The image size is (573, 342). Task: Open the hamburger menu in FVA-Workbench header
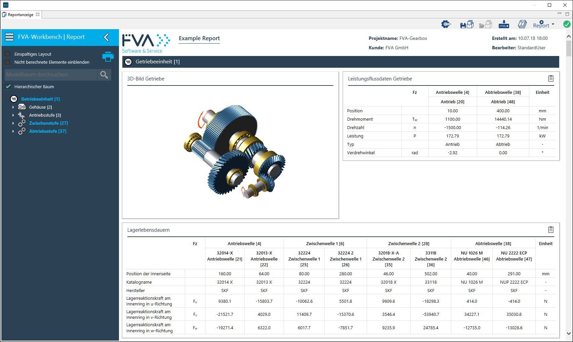(x=9, y=37)
